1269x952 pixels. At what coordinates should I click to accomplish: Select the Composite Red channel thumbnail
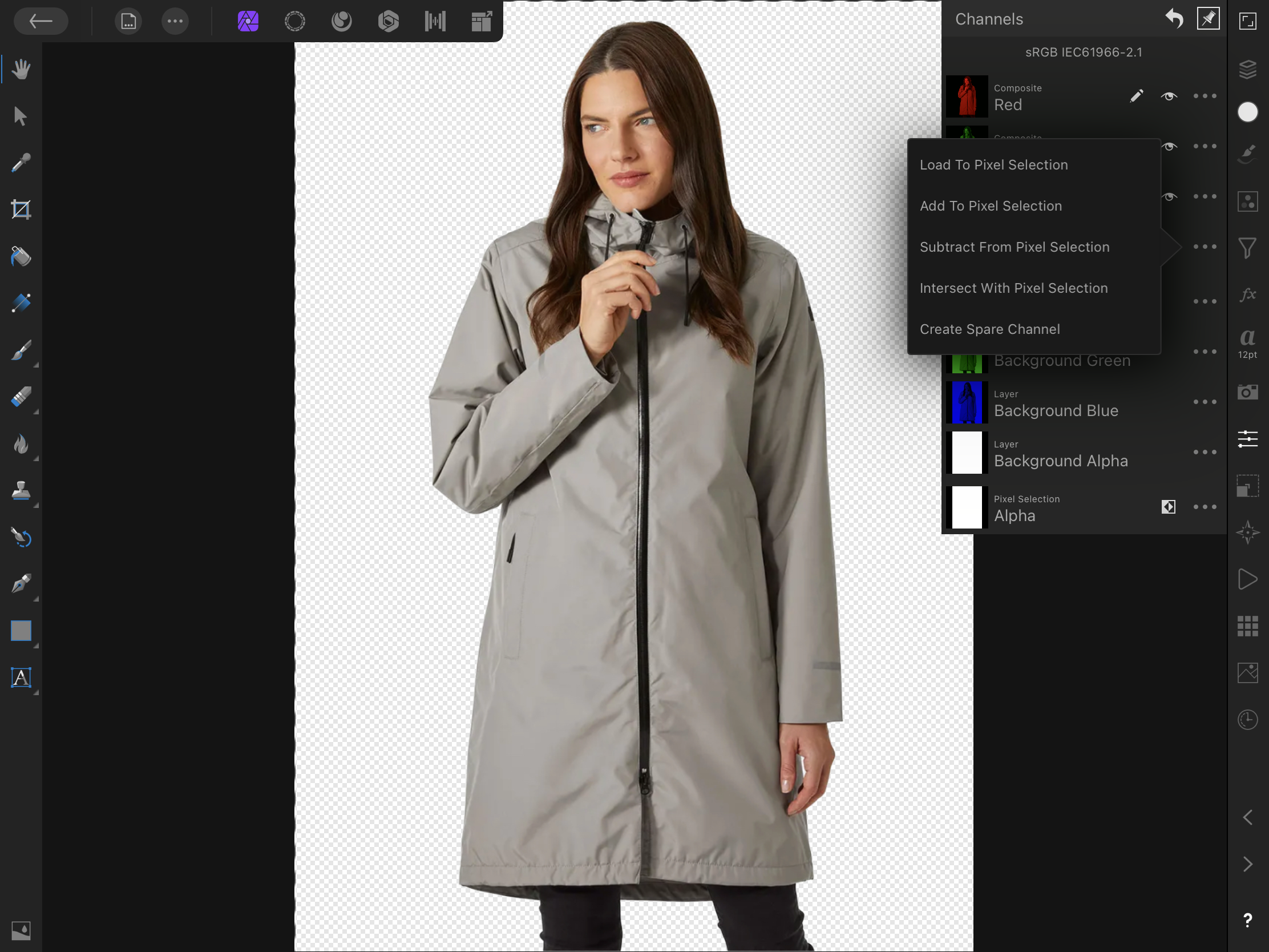coord(967,96)
